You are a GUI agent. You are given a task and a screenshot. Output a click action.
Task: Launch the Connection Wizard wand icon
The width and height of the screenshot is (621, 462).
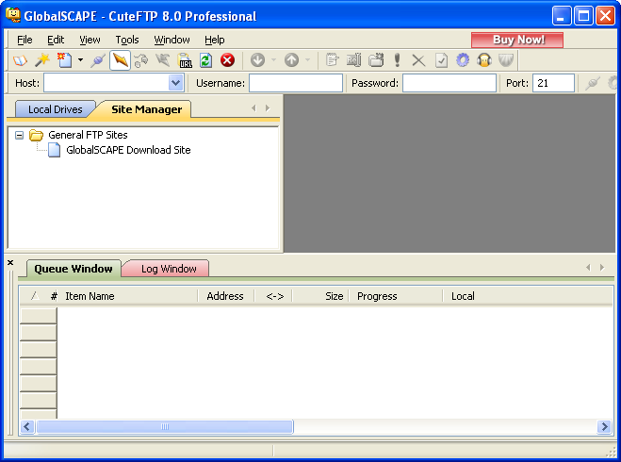[x=42, y=60]
